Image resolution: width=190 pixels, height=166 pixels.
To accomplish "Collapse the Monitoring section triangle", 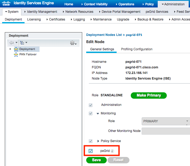I will point(98,114).
